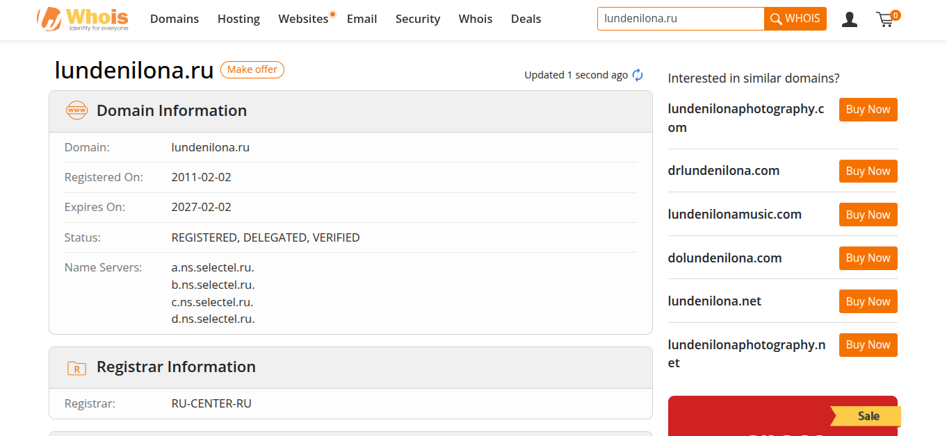Click name server c.ns.selectel.ru.
The image size is (947, 436).
point(213,302)
